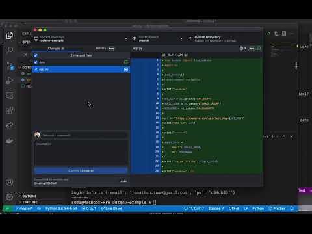The image size is (312, 234).
Task: Click master branch in status bar
Action: click(24, 209)
